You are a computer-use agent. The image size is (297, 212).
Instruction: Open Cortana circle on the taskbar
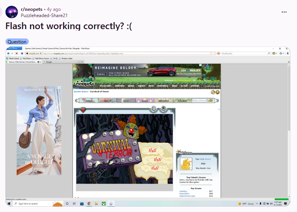pos(67,203)
